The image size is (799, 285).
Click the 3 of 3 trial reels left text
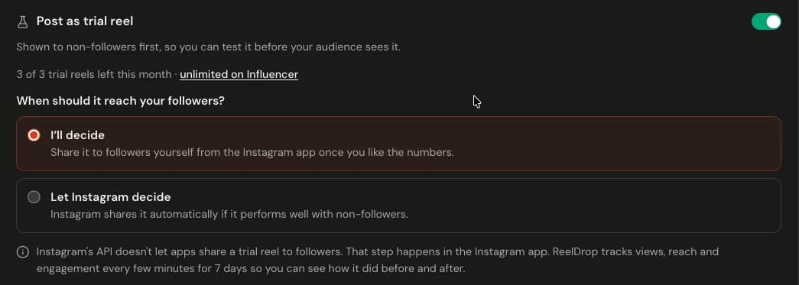tap(94, 74)
